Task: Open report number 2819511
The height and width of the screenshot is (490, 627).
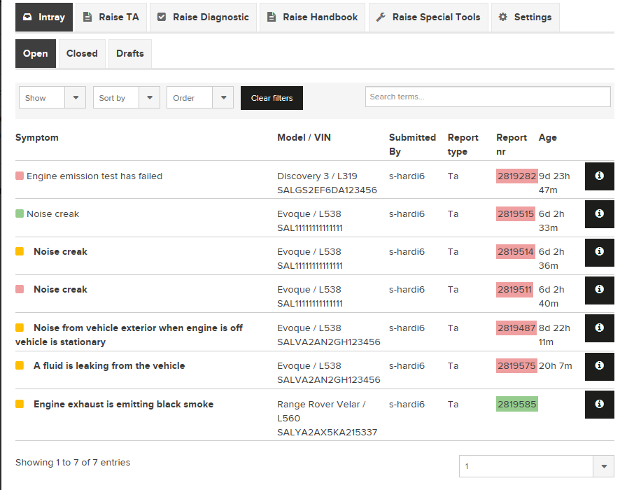Action: [x=514, y=290]
